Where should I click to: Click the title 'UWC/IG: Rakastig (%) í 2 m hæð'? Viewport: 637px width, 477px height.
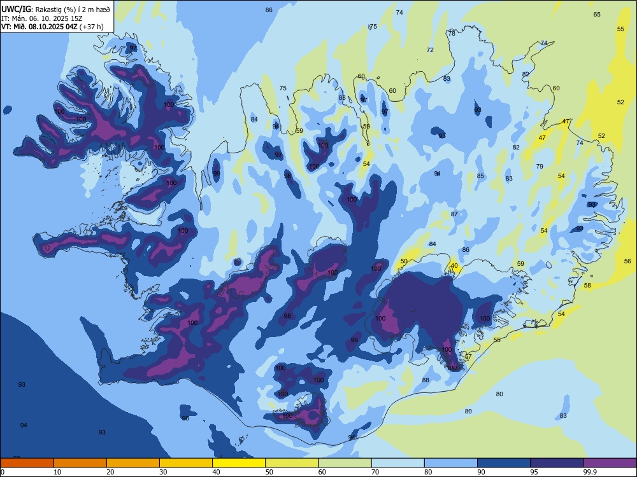tap(55, 9)
